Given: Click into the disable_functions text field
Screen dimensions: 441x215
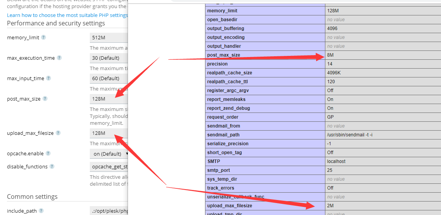Looking at the screenshot, I should pos(109,167).
